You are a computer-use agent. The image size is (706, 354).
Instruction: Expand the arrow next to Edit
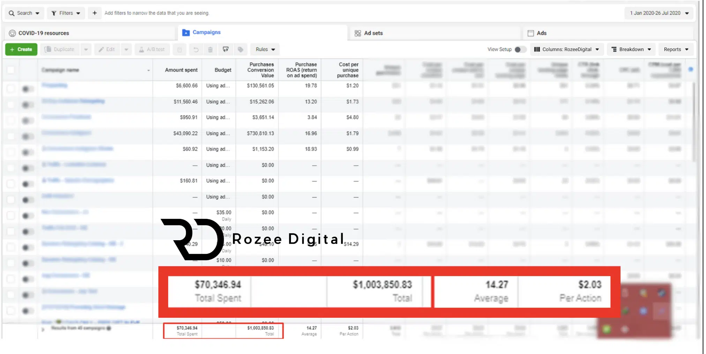pos(126,49)
